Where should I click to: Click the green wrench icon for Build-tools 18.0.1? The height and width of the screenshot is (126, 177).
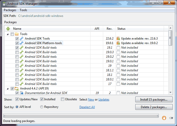[x=21, y=79]
